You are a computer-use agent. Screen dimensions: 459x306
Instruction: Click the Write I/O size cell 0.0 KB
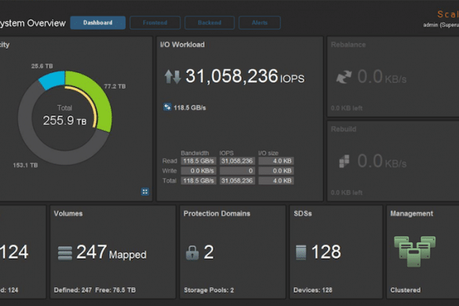pyautogui.click(x=276, y=171)
